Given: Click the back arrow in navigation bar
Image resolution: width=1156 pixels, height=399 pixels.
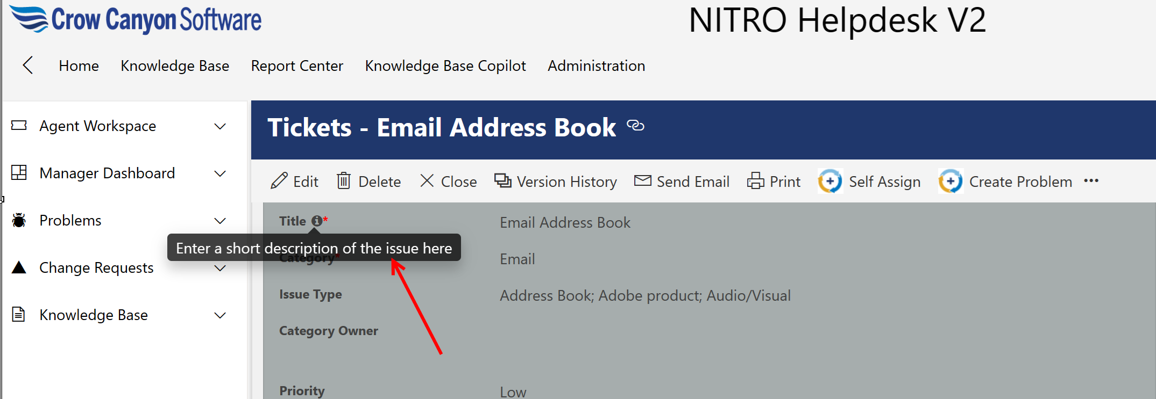Looking at the screenshot, I should pyautogui.click(x=28, y=66).
